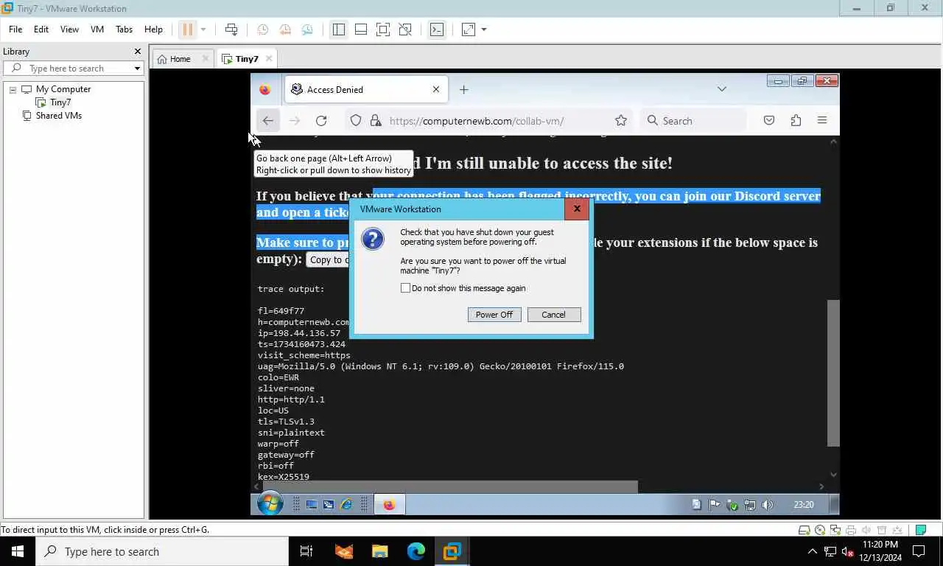Click the guest network tray icon
943x566 pixels.
coord(750,505)
